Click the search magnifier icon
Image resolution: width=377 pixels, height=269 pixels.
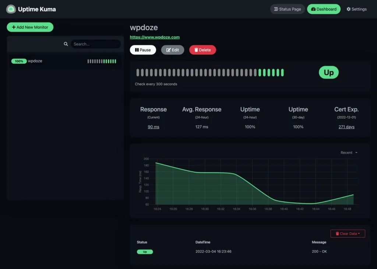[66, 44]
